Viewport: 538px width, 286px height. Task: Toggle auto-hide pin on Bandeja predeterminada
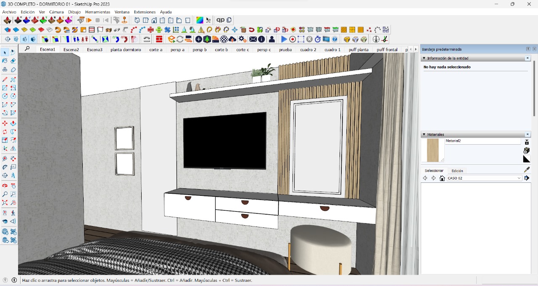528,49
